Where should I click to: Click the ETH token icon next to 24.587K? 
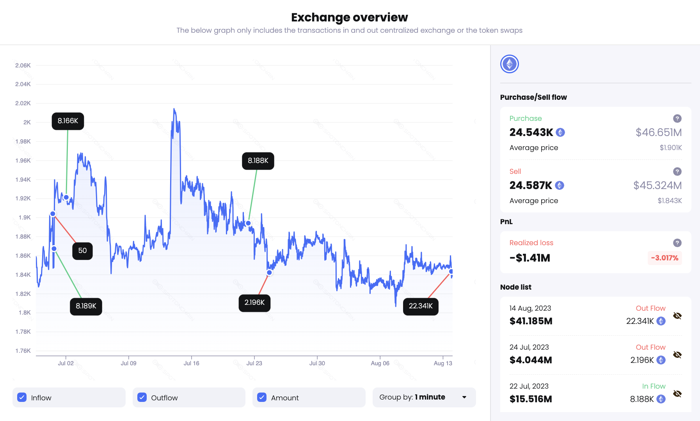560,186
